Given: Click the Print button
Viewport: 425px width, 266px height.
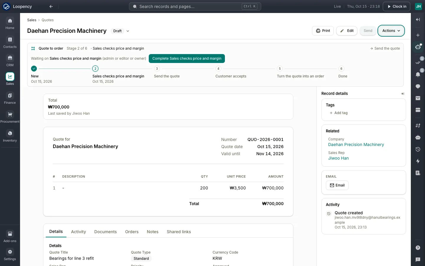Looking at the screenshot, I should pyautogui.click(x=323, y=31).
